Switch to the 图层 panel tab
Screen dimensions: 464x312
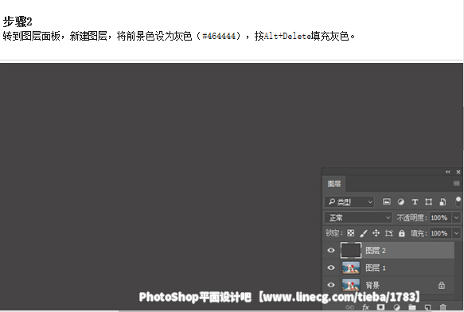tap(334, 184)
